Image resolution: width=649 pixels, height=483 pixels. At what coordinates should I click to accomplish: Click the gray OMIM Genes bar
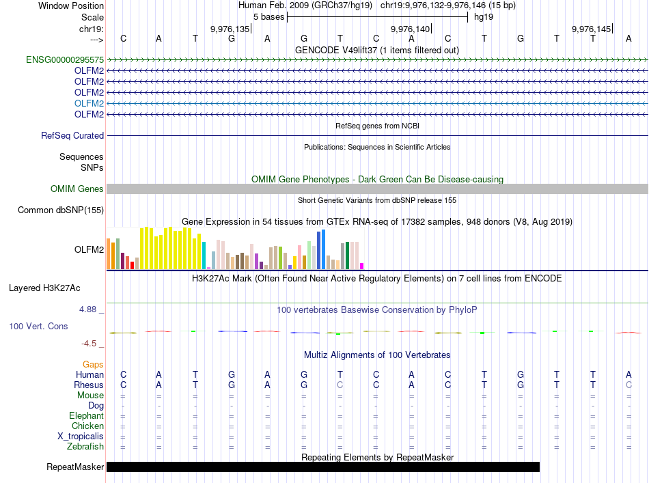[x=378, y=189]
